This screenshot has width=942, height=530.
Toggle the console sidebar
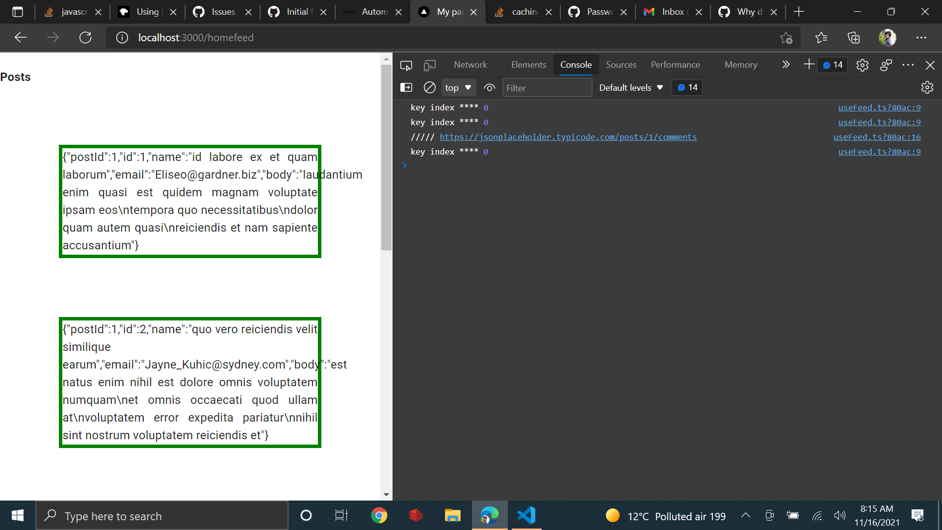(x=406, y=87)
